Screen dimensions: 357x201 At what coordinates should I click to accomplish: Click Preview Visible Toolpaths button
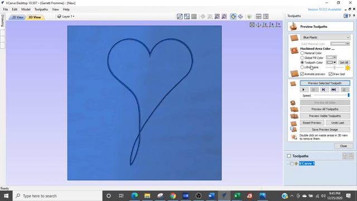325,116
